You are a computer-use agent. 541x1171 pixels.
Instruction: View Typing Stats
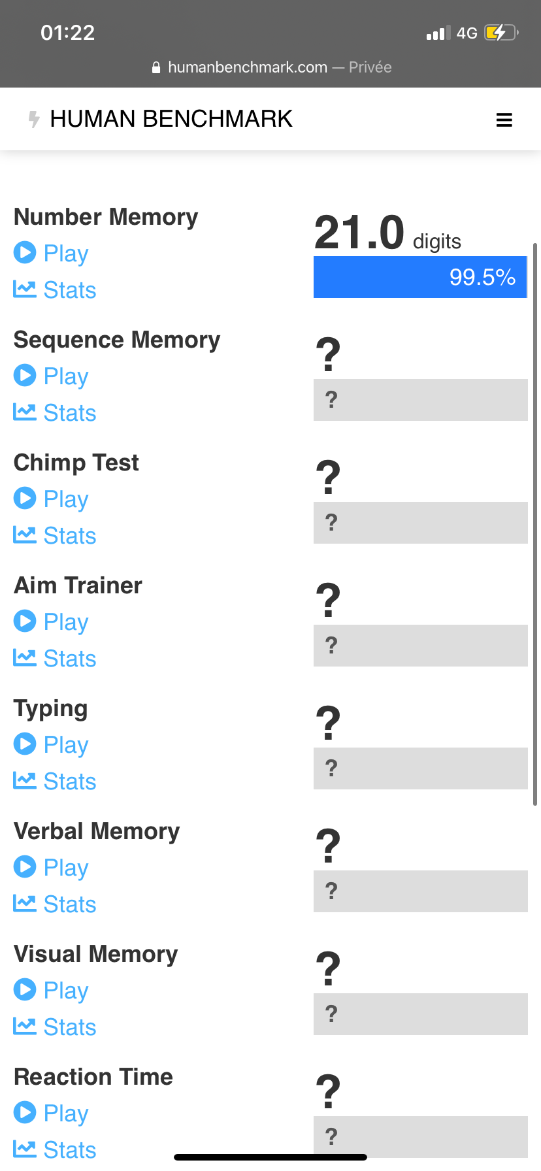(x=69, y=782)
